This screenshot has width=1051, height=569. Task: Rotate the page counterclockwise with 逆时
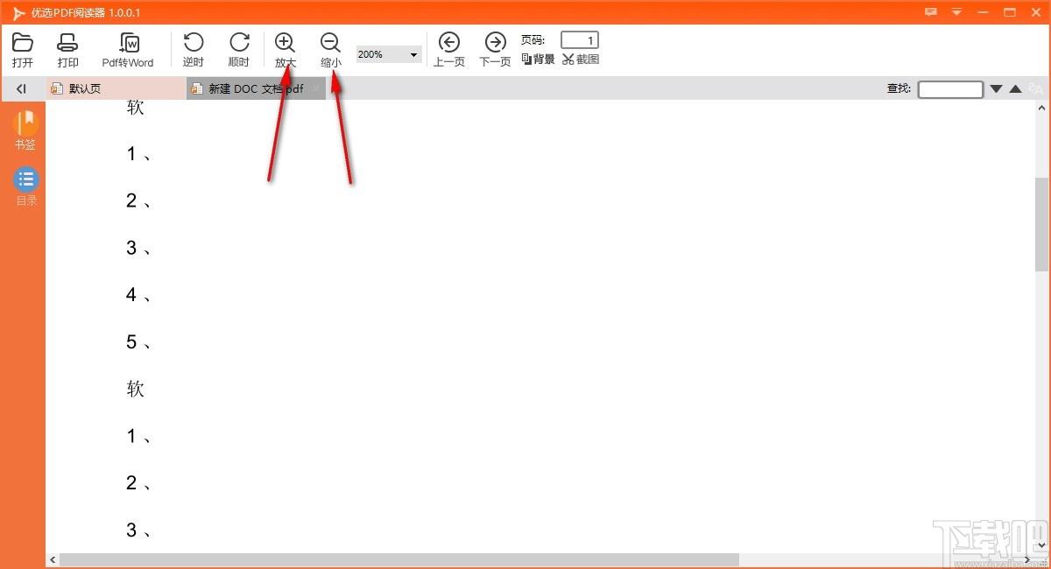(193, 50)
